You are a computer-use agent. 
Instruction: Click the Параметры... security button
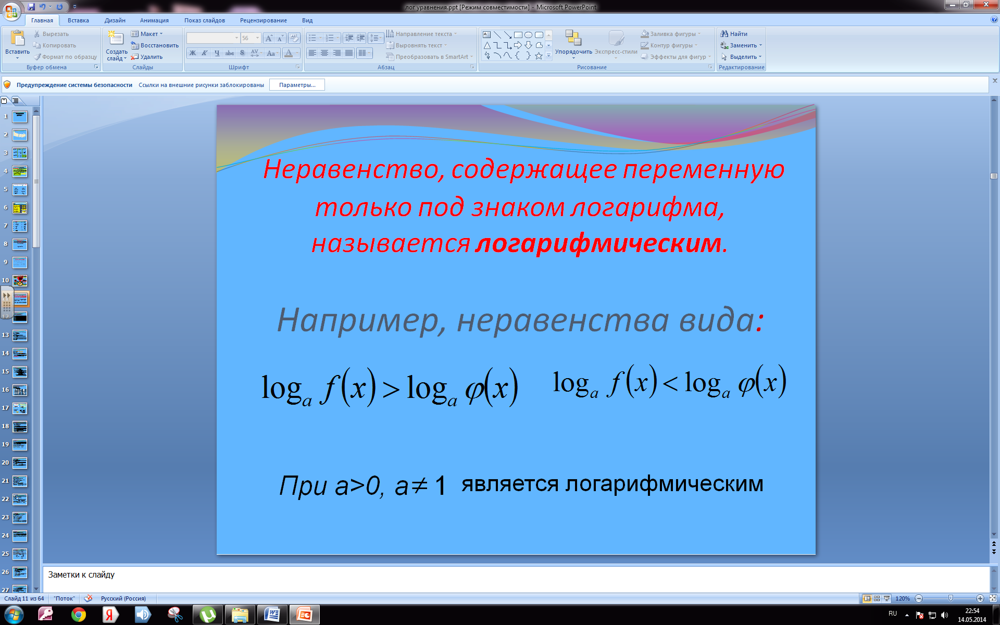click(297, 85)
